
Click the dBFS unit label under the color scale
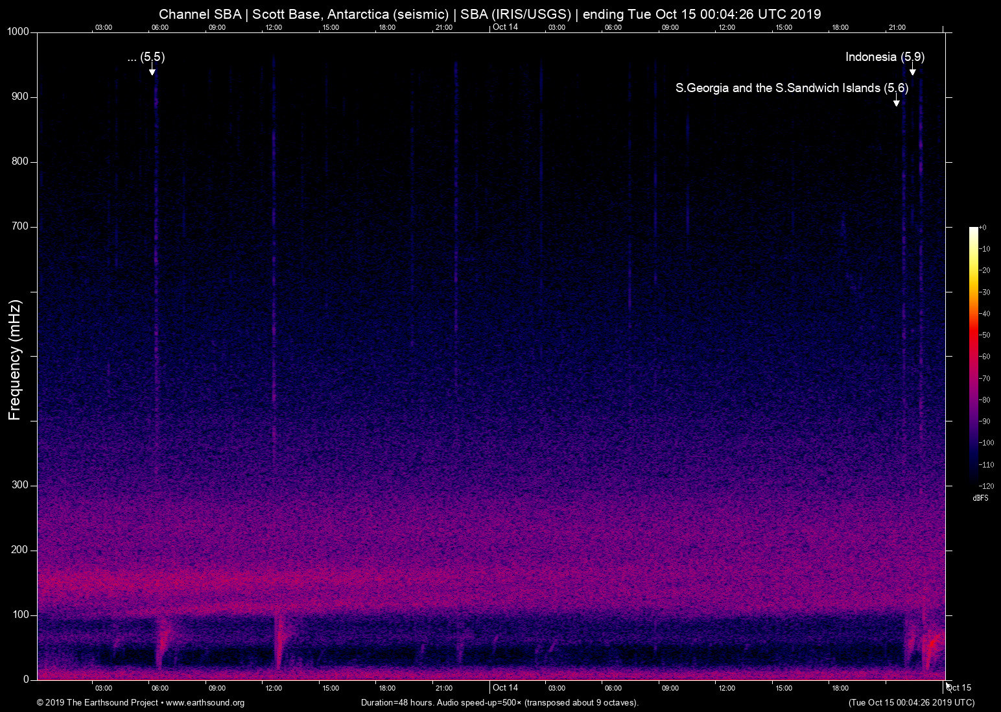980,498
